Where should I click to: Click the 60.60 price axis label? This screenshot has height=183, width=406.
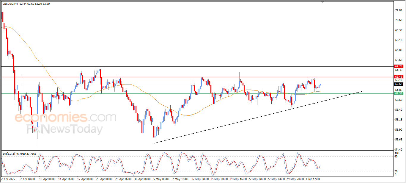pos(399,100)
